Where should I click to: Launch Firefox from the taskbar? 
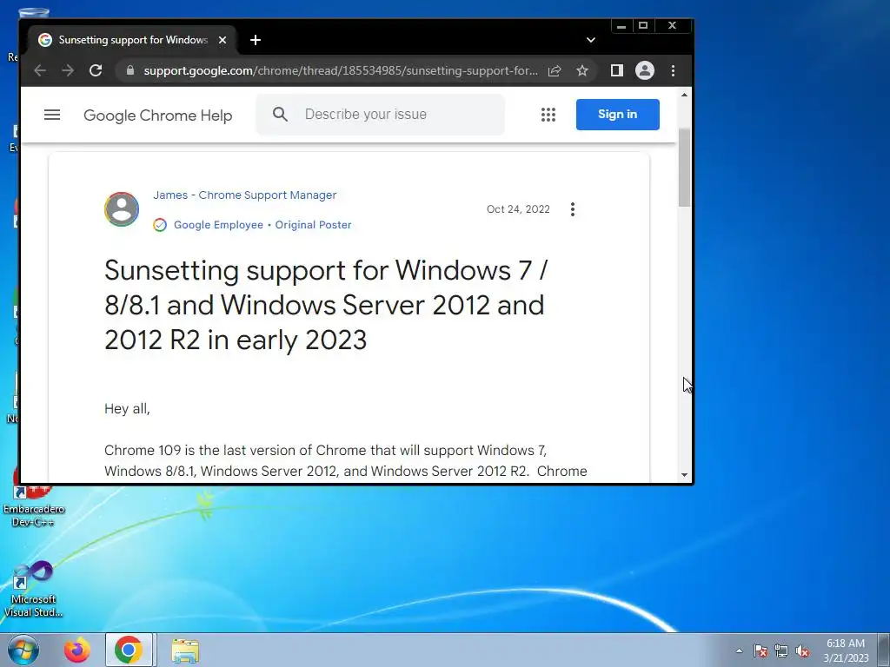[77, 650]
